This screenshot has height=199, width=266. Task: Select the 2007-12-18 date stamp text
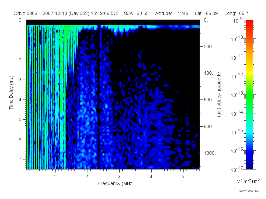click(55, 13)
